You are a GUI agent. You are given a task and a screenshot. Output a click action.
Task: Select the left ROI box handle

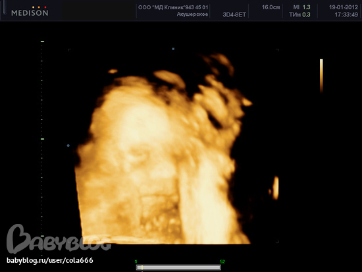coord(68,146)
